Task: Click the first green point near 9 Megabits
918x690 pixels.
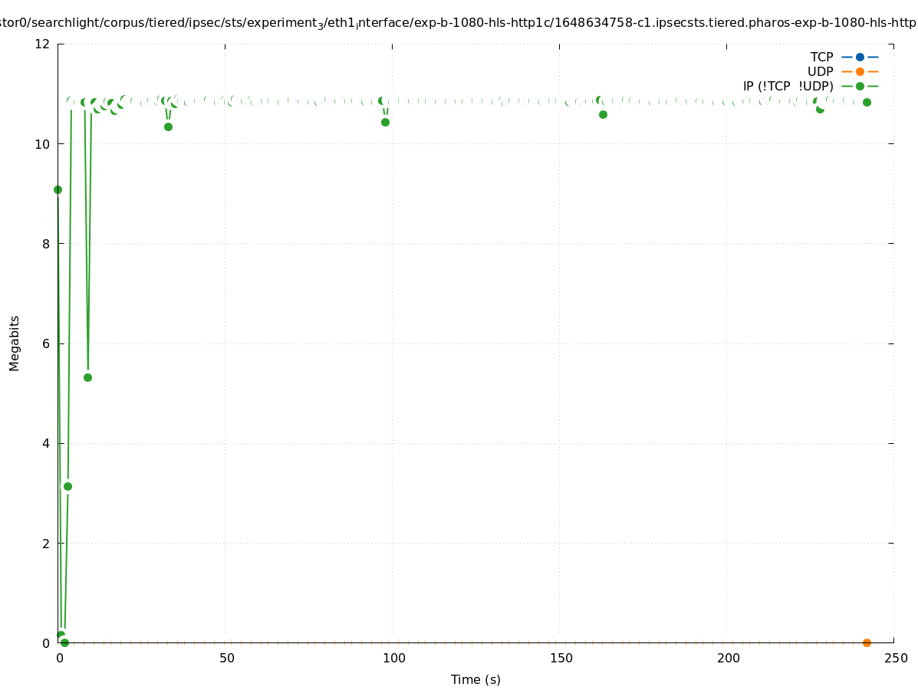Action: tap(58, 189)
